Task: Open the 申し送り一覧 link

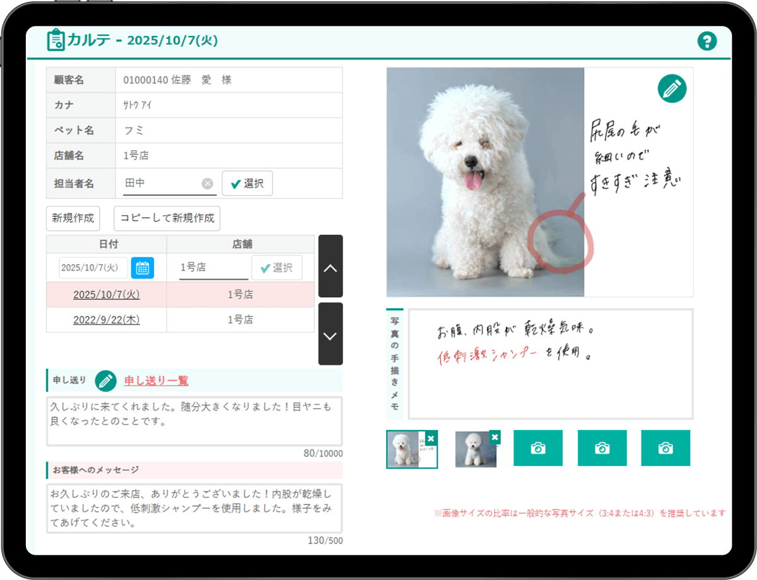Action: coord(156,381)
